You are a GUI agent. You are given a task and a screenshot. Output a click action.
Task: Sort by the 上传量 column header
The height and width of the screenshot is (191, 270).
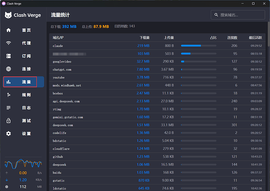click(169, 37)
